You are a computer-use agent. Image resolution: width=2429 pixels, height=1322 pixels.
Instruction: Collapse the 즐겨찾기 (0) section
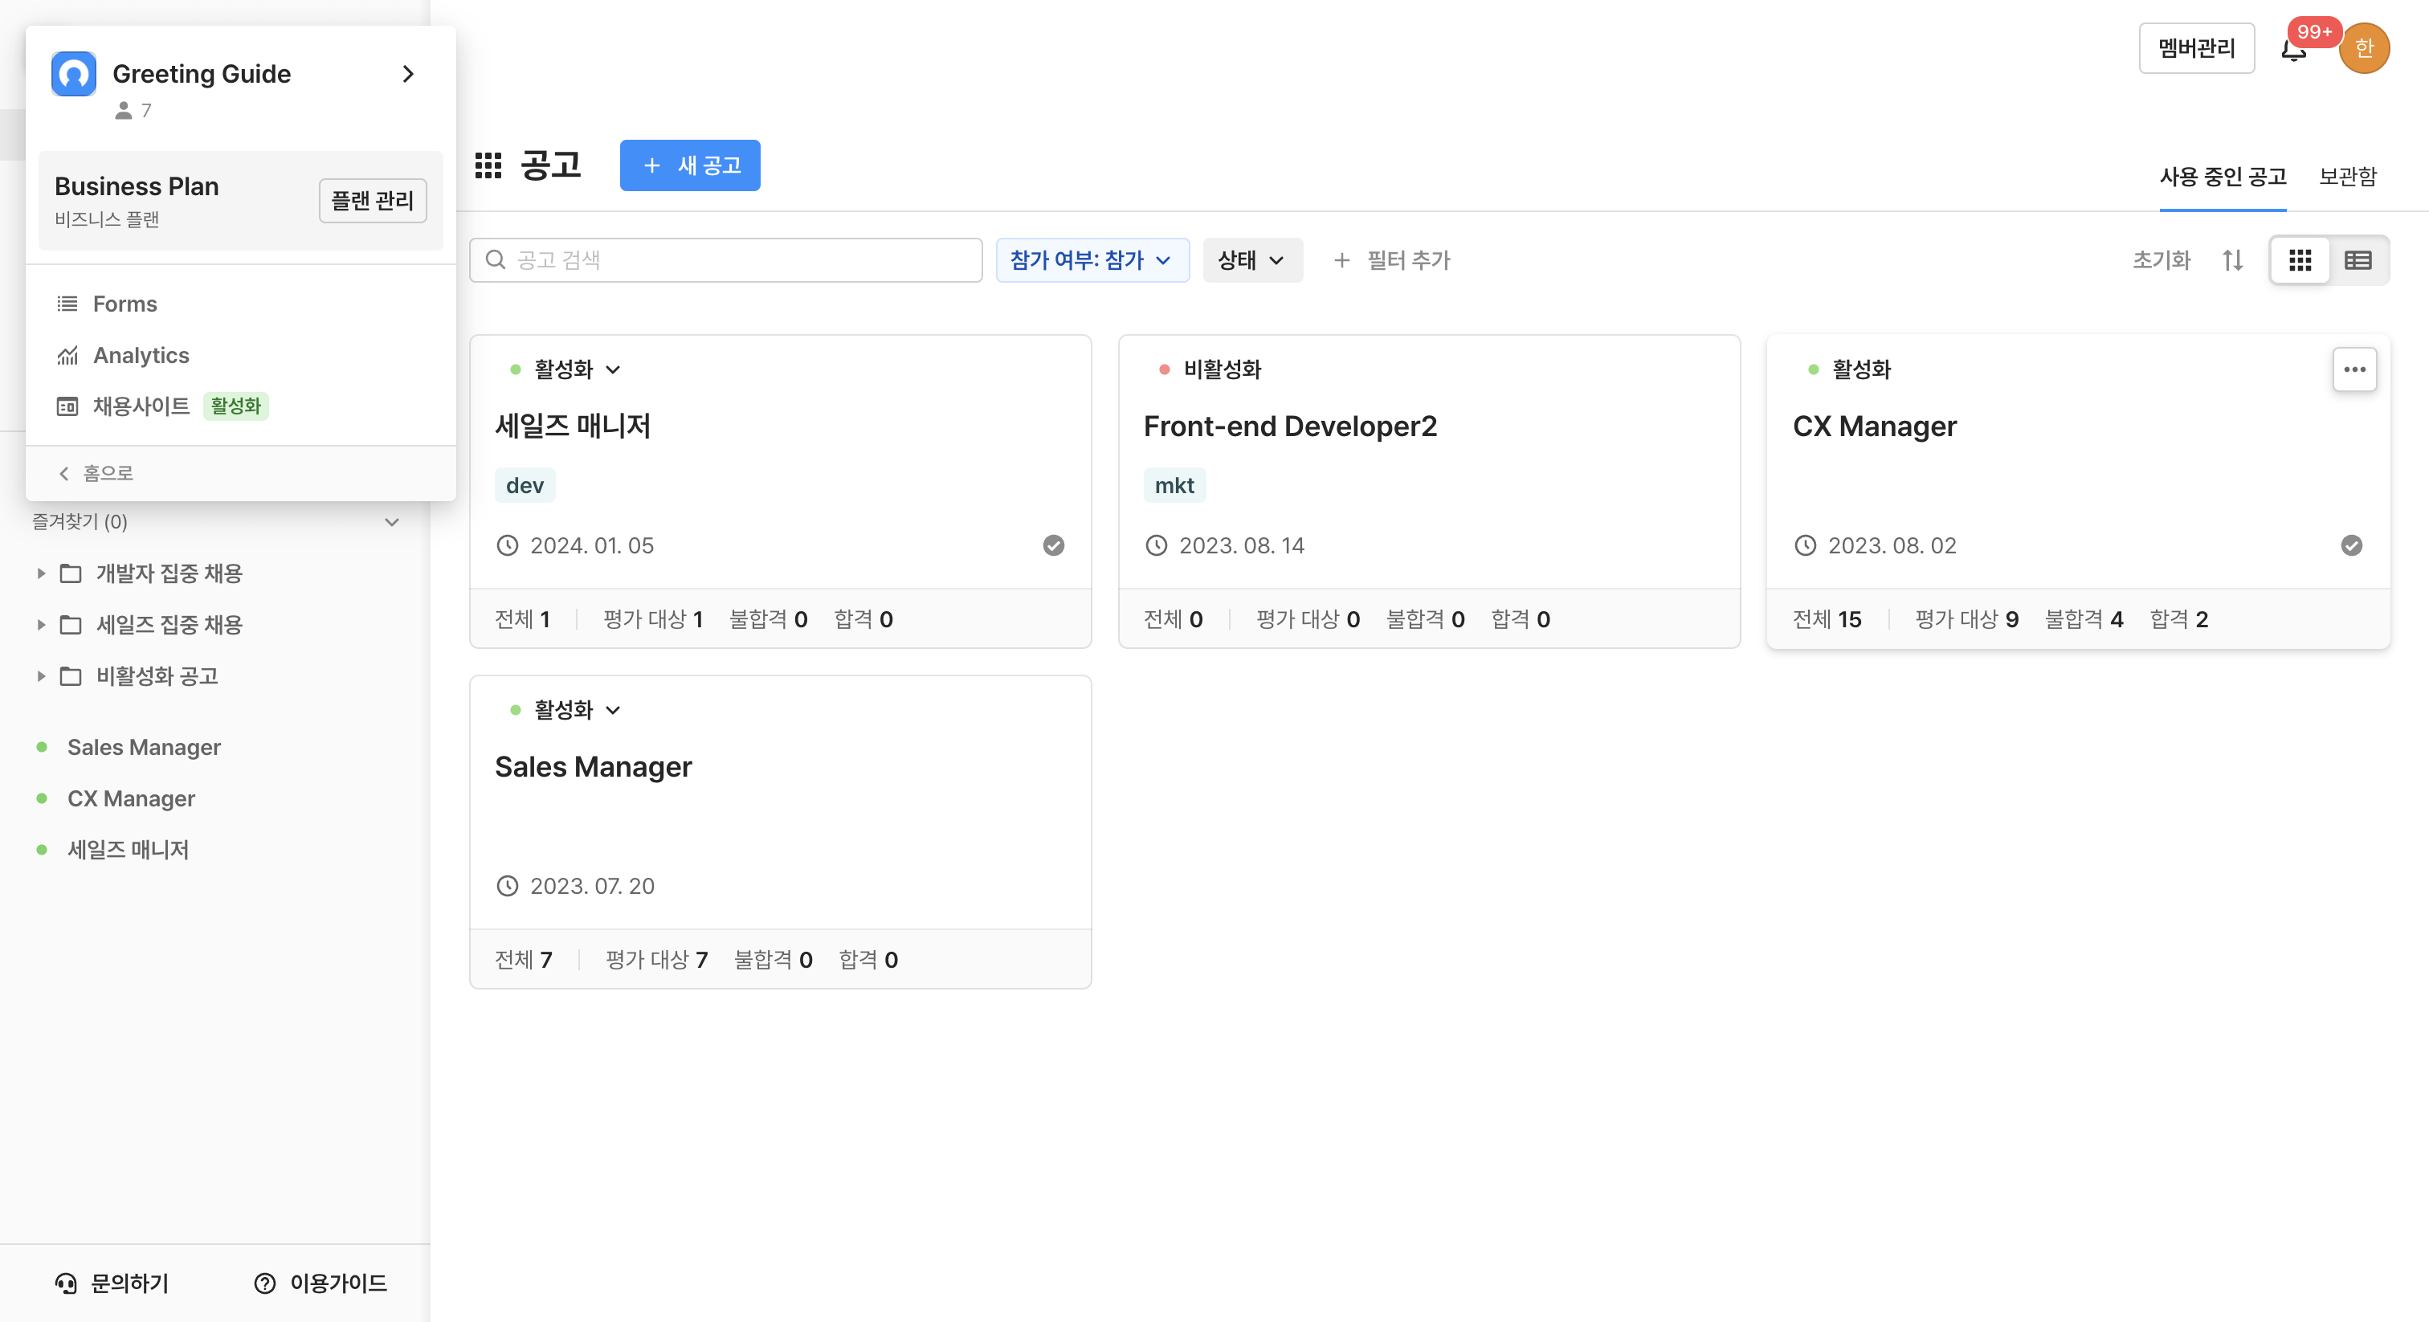click(x=391, y=521)
